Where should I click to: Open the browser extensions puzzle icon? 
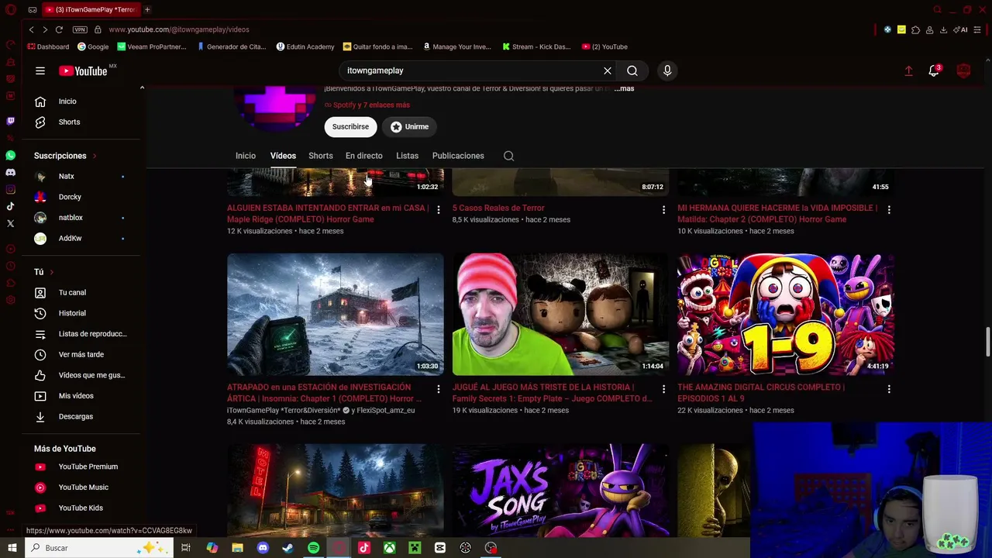tap(915, 29)
